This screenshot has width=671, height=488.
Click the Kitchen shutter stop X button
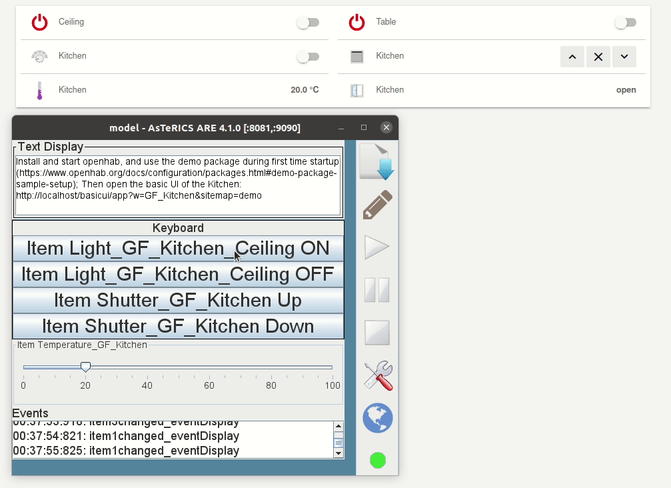point(598,57)
